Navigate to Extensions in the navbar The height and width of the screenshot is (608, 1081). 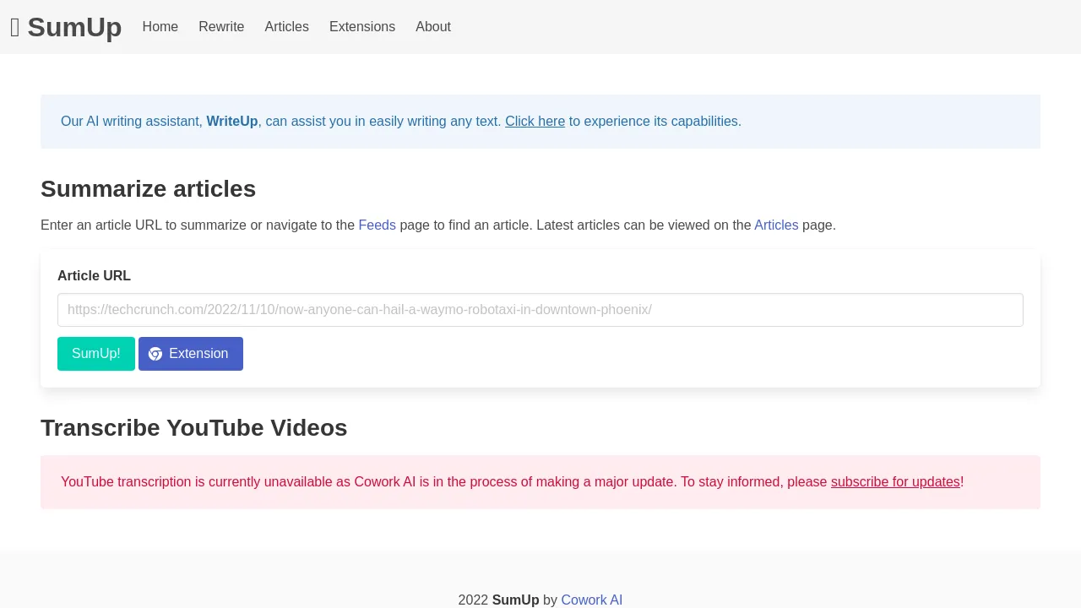coord(362,27)
